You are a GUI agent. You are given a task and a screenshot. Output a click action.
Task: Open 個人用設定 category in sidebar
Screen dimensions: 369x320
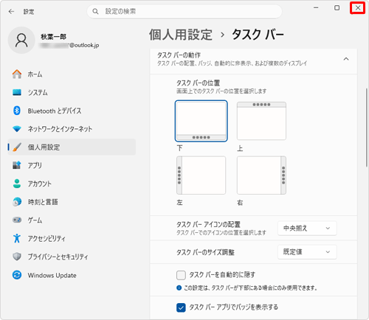pyautogui.click(x=72, y=147)
